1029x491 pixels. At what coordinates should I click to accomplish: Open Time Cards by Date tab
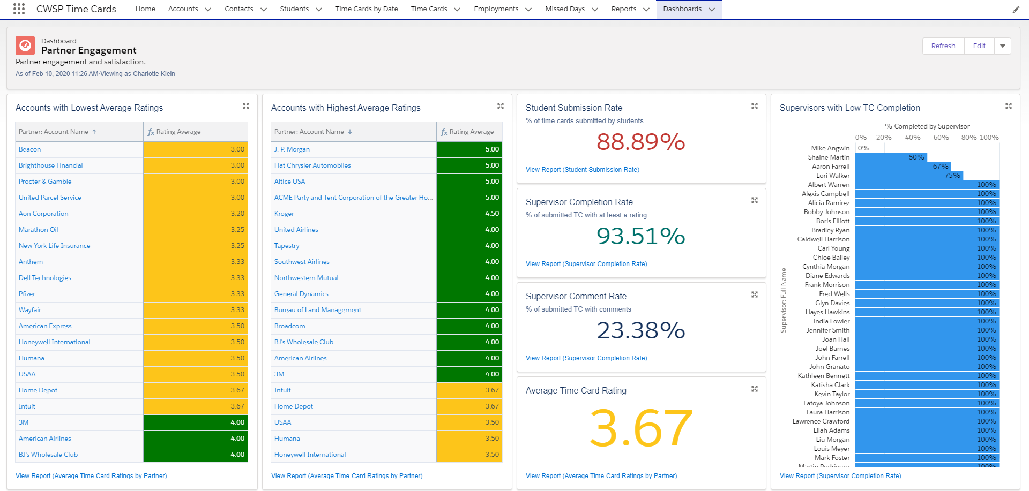(x=367, y=9)
